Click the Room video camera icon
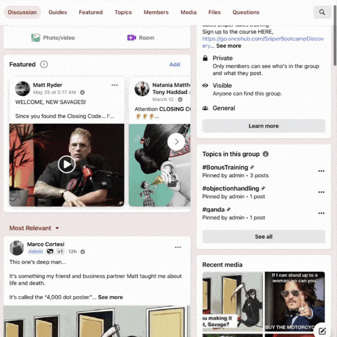This screenshot has width=337, height=337. pyautogui.click(x=131, y=38)
